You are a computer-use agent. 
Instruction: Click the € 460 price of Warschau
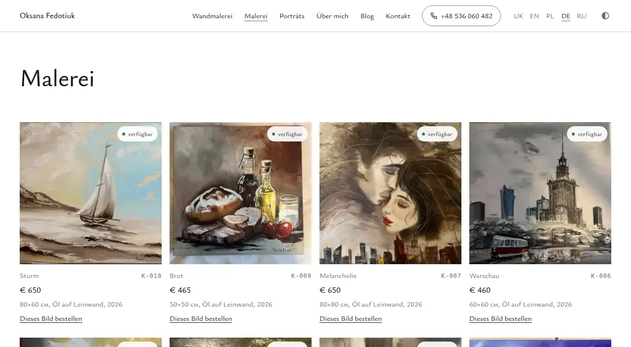click(x=480, y=290)
